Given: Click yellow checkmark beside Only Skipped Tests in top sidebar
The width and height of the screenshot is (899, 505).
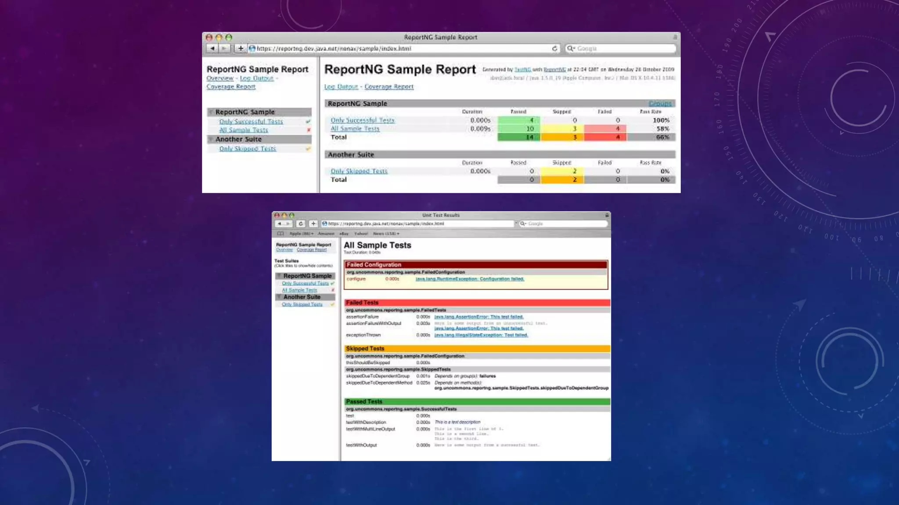Looking at the screenshot, I should click(x=308, y=149).
